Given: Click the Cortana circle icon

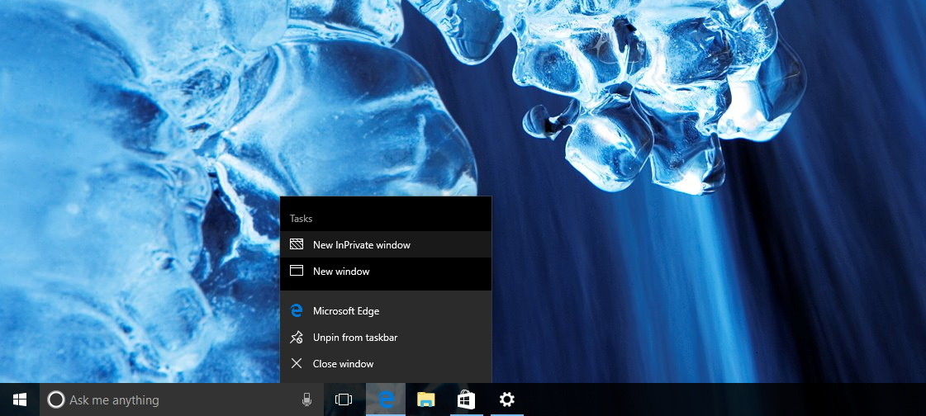Looking at the screenshot, I should pyautogui.click(x=55, y=400).
